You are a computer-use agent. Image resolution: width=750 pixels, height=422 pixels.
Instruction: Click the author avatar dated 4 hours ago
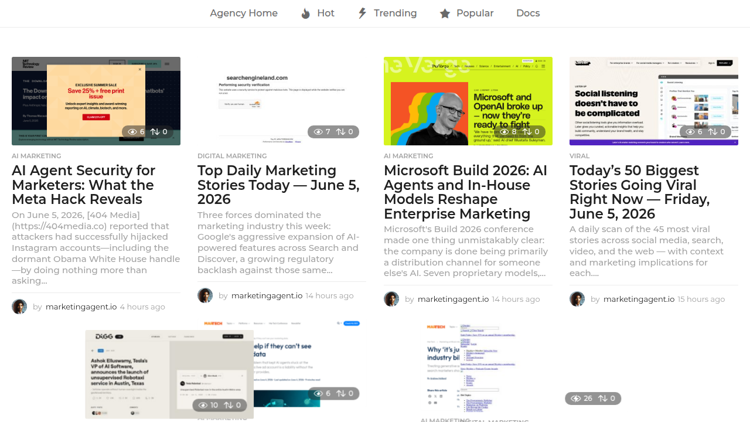(x=19, y=307)
